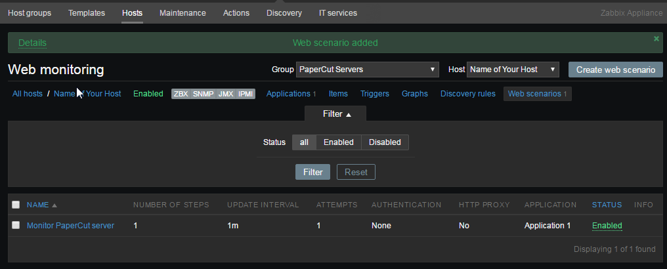
Task: Click host Enabled status in breadcrumb bar
Action: (148, 94)
